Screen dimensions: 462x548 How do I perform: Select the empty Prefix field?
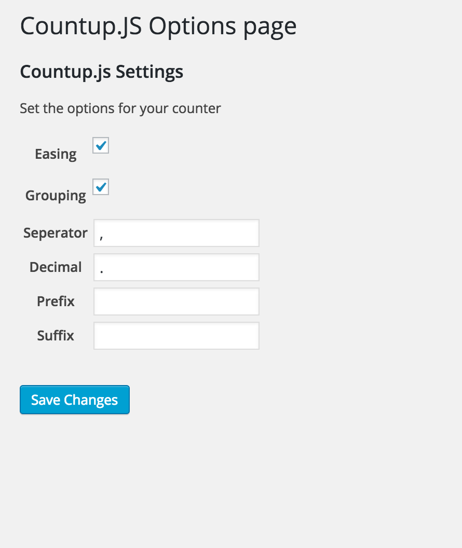tap(176, 302)
